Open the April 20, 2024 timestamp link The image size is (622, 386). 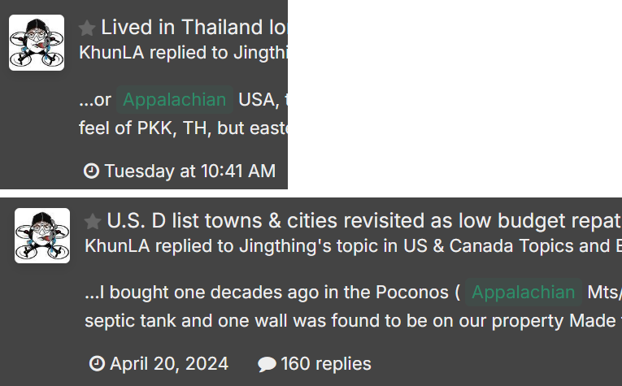169,363
